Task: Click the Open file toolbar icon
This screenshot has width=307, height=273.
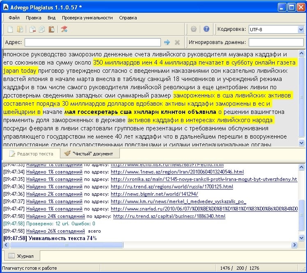Action: pos(20,29)
